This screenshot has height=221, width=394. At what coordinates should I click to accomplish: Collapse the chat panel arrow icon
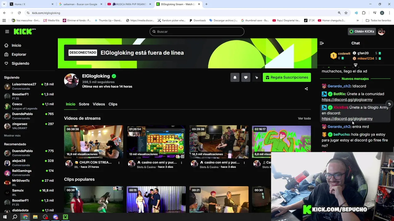click(x=322, y=43)
